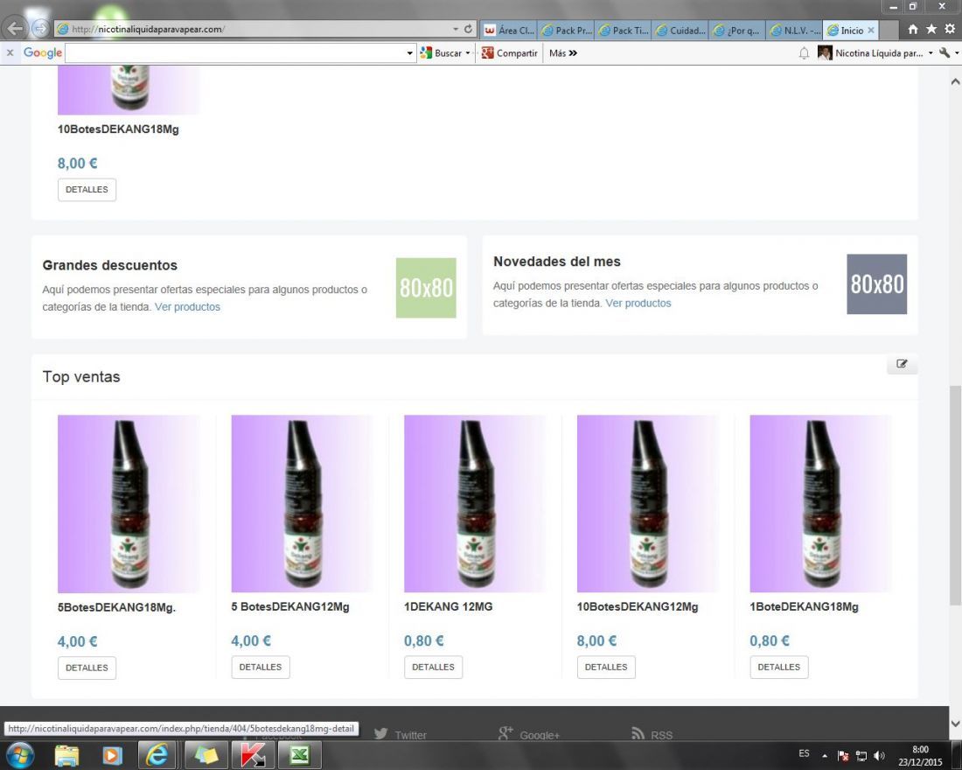Click the page scroll up arrow
Viewport: 962px width, 770px height.
[x=955, y=81]
